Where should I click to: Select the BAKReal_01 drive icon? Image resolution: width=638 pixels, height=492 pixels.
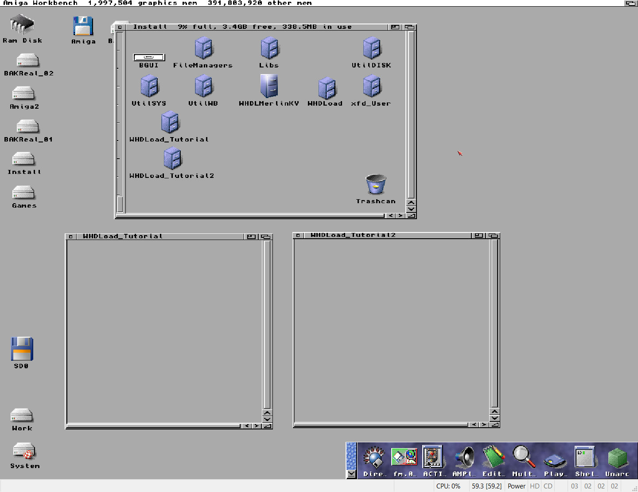pyautogui.click(x=27, y=126)
